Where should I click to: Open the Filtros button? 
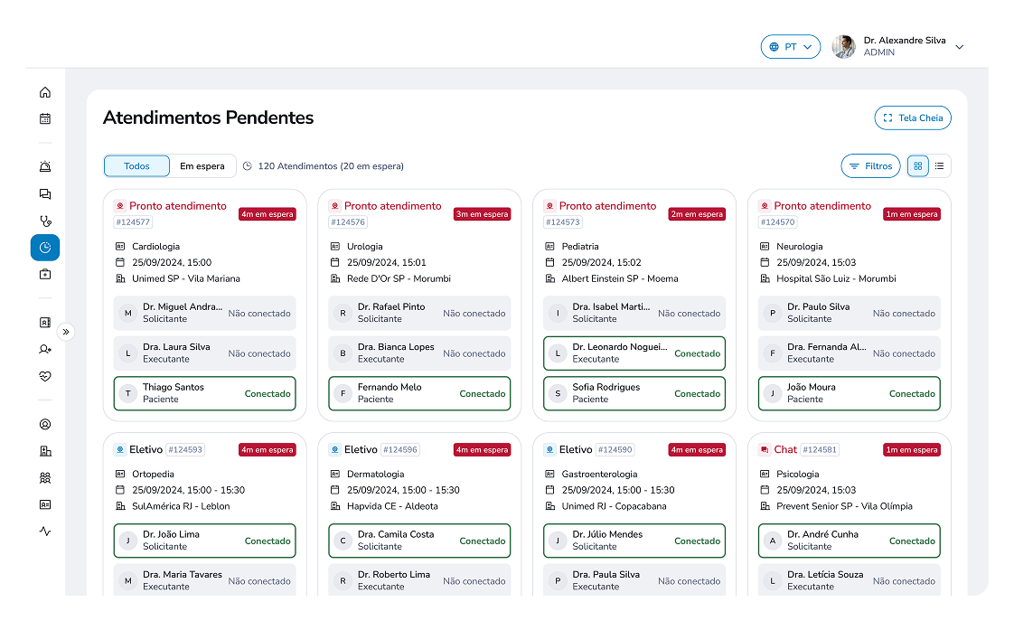(870, 166)
